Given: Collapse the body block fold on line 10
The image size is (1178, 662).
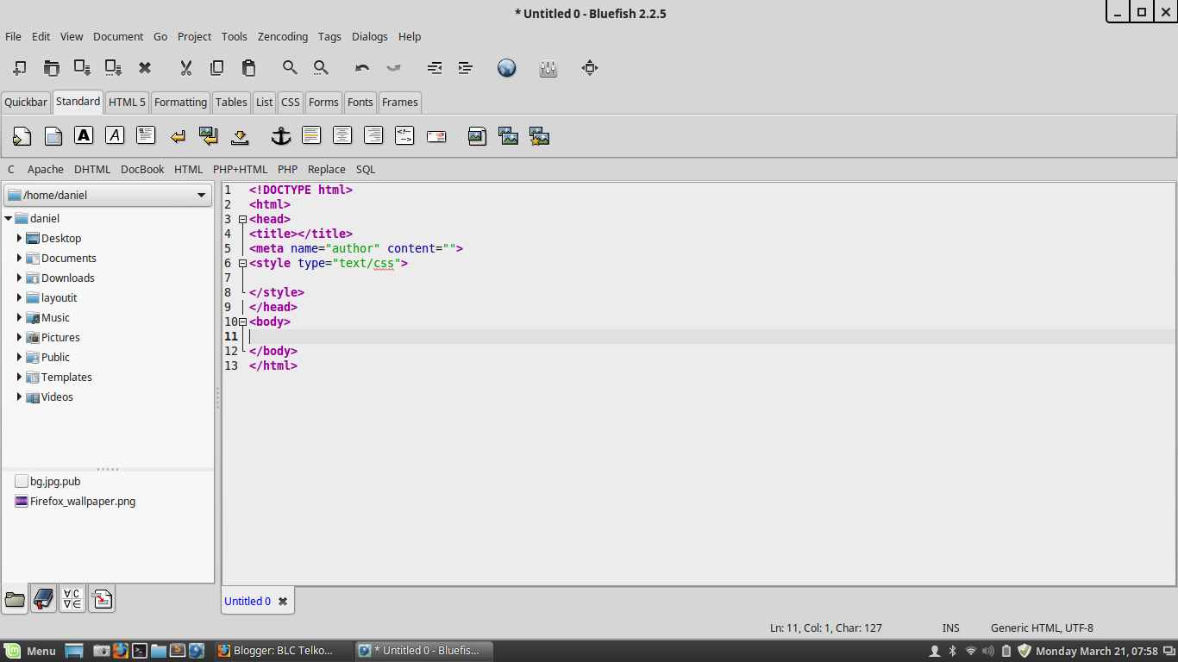Looking at the screenshot, I should (x=242, y=322).
